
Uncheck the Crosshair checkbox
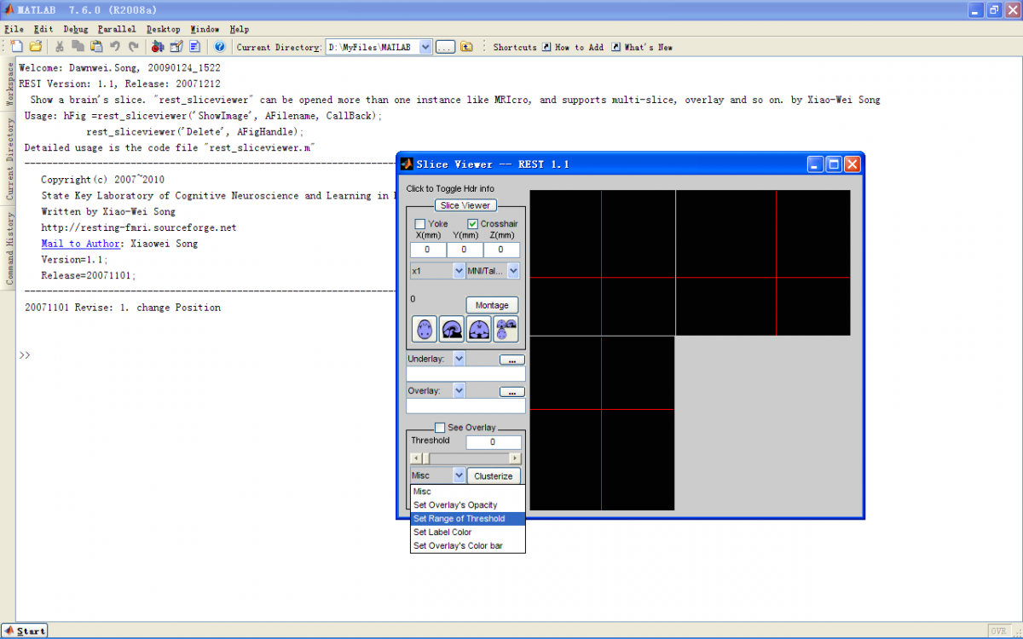[473, 224]
